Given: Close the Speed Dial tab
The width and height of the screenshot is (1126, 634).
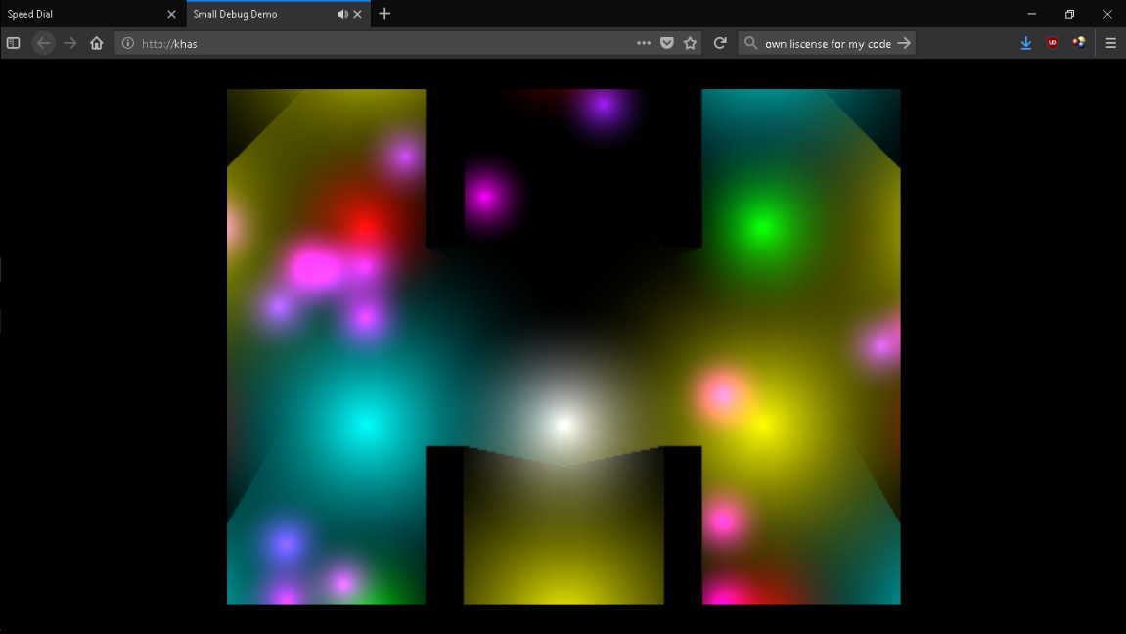Looking at the screenshot, I should (x=171, y=14).
